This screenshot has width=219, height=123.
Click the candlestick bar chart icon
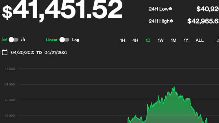click(x=23, y=40)
